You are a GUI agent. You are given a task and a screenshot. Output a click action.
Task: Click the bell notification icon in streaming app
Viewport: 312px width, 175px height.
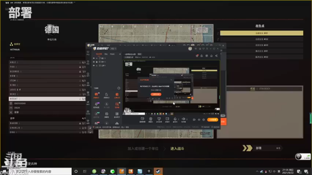point(211,56)
